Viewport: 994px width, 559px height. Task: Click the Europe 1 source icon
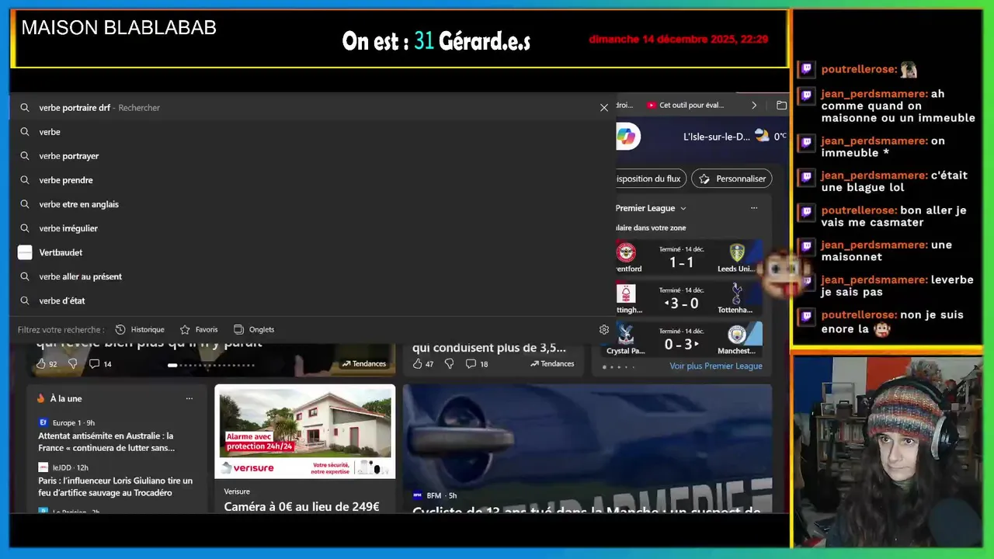(43, 422)
